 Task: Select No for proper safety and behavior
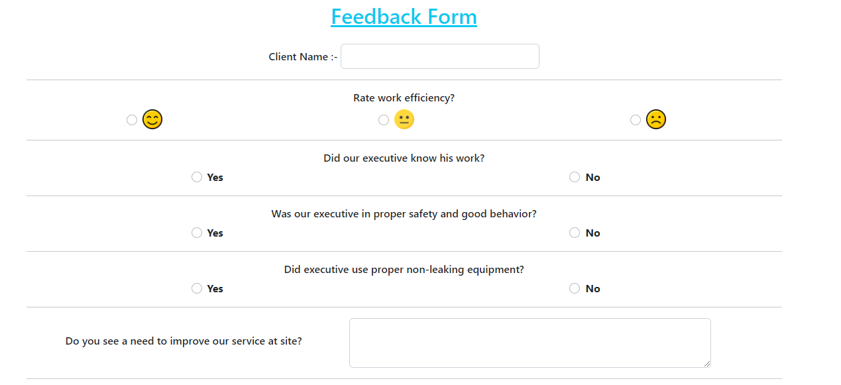click(x=575, y=233)
